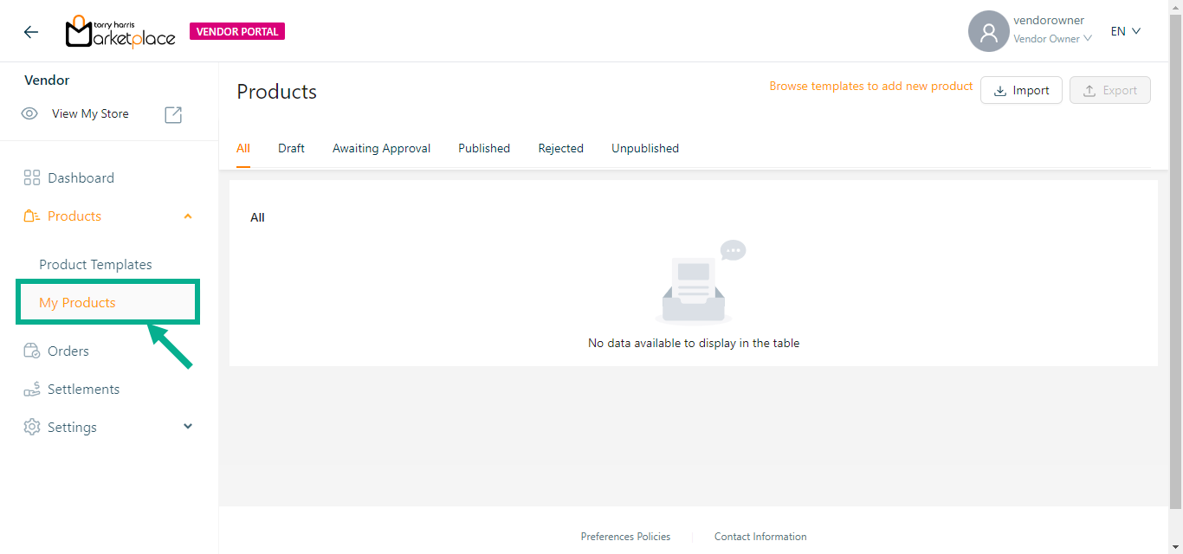Open Product Templates in sidebar

(x=95, y=265)
